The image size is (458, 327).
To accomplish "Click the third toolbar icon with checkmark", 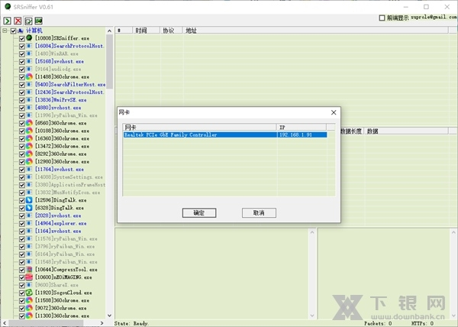I will tap(27, 20).
